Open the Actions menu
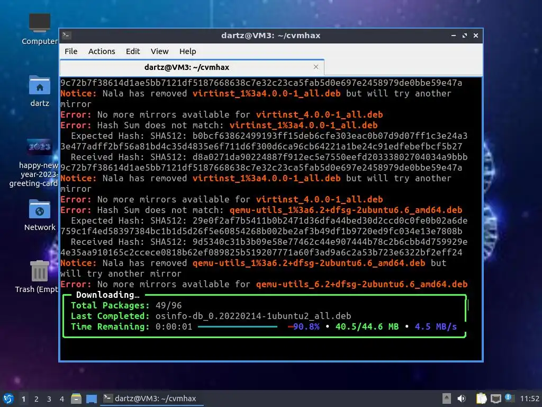The width and height of the screenshot is (542, 407). tap(102, 51)
